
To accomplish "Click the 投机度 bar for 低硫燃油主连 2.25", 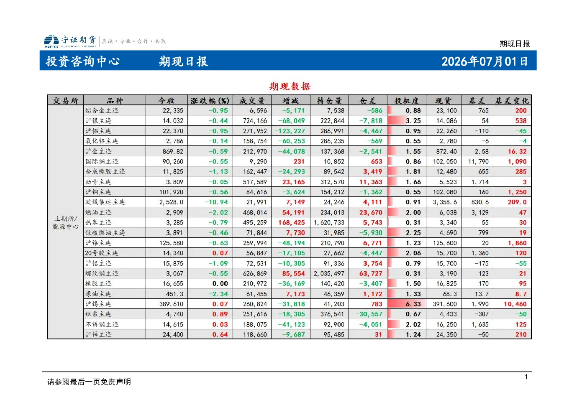I will [x=394, y=233].
